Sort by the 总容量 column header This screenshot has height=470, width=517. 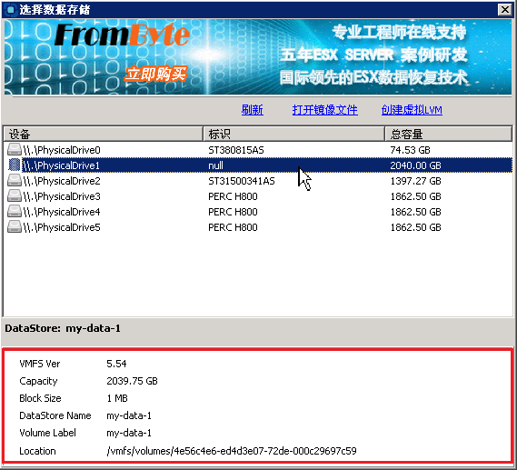[449, 134]
